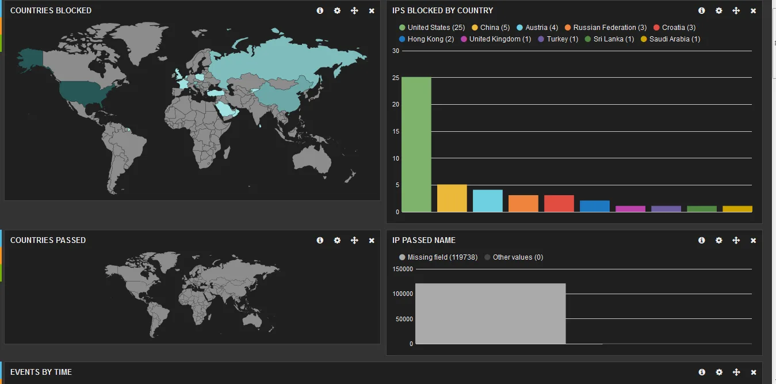Select the gold Saudi Arabia bar
Screen dimensions: 776x384
pos(737,209)
